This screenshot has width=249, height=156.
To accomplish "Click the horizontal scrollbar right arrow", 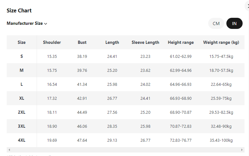I will pos(242,150).
